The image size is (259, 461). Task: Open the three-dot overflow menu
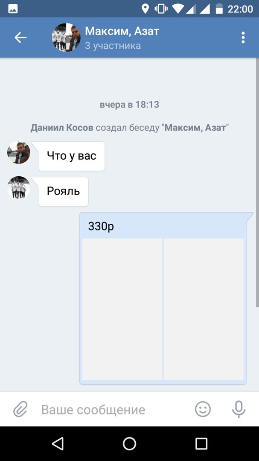(x=243, y=38)
